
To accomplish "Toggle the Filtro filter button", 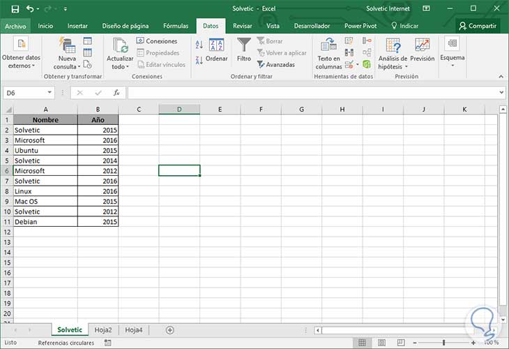I will pos(244,50).
